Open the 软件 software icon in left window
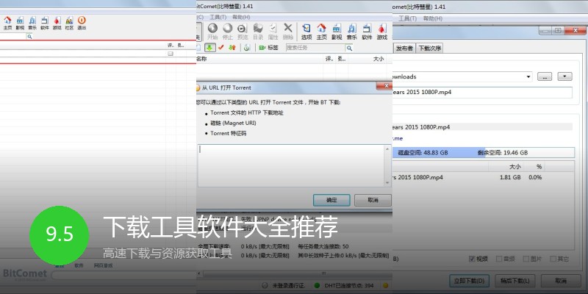Viewport: 588px width, 294px height. [45, 23]
